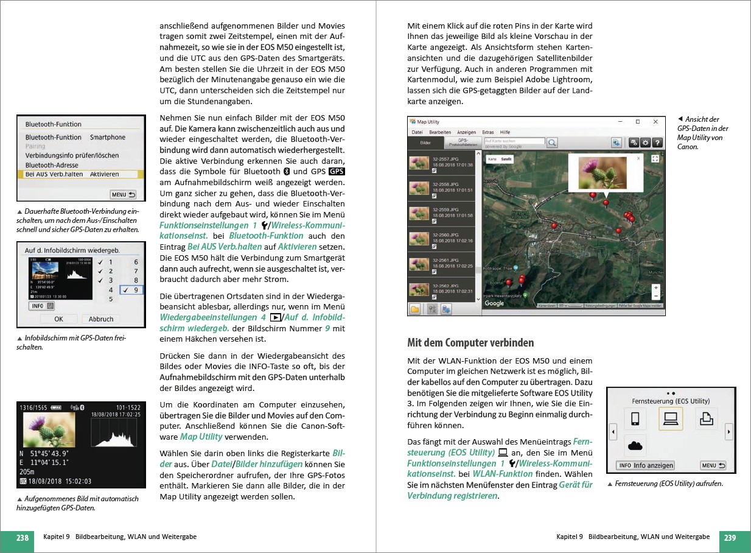Click the magnifier search button in Map Utility

(x=552, y=143)
